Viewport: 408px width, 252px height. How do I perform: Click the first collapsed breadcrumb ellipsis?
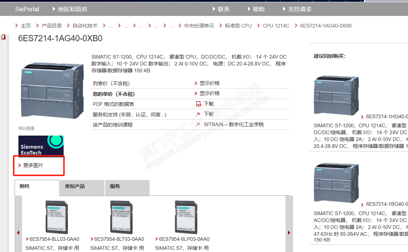point(110,26)
